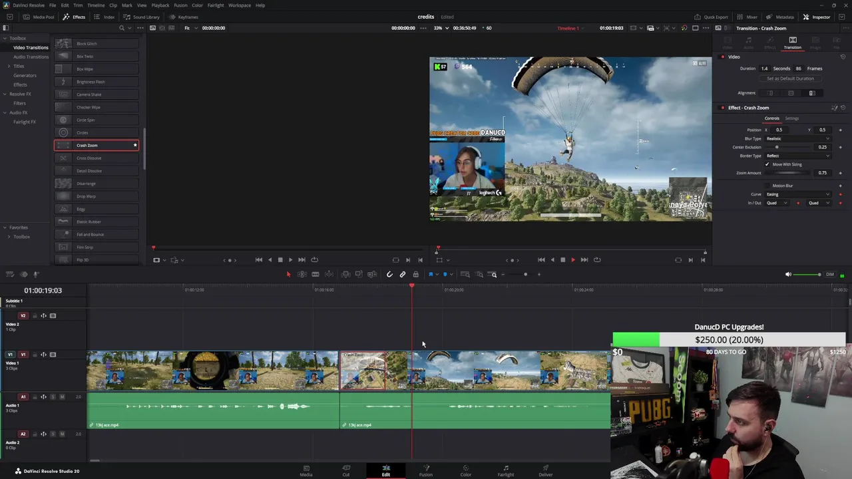This screenshot has height=479, width=852.
Task: Lock the Video 2 track
Action: click(35, 316)
